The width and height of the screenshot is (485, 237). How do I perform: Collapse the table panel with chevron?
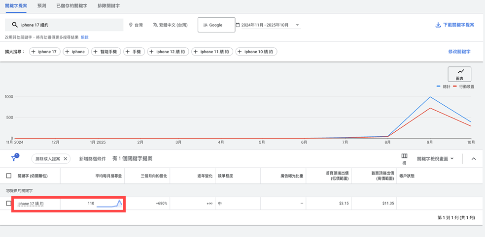pyautogui.click(x=474, y=159)
